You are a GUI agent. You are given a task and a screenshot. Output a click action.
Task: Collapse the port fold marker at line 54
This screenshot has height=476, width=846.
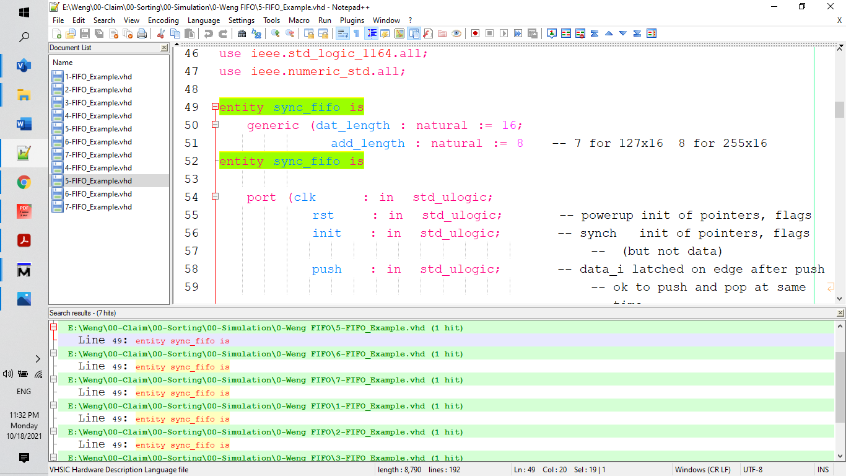point(215,196)
